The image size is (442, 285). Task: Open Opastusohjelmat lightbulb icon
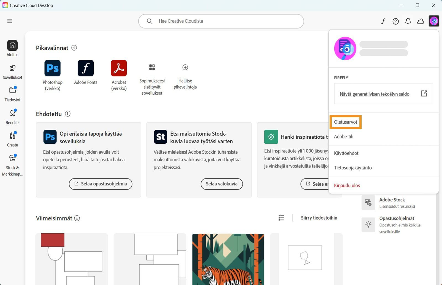368,224
